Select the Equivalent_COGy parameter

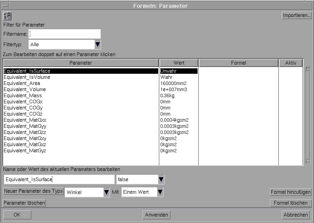pos(23,108)
